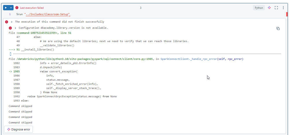Expand the collapsed stack trace lines

click(10, 54)
